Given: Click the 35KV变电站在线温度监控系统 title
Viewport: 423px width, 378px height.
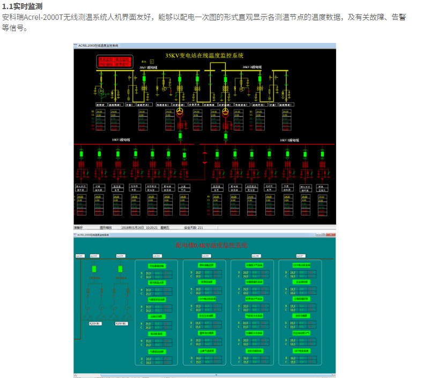Looking at the screenshot, I should pyautogui.click(x=204, y=56).
